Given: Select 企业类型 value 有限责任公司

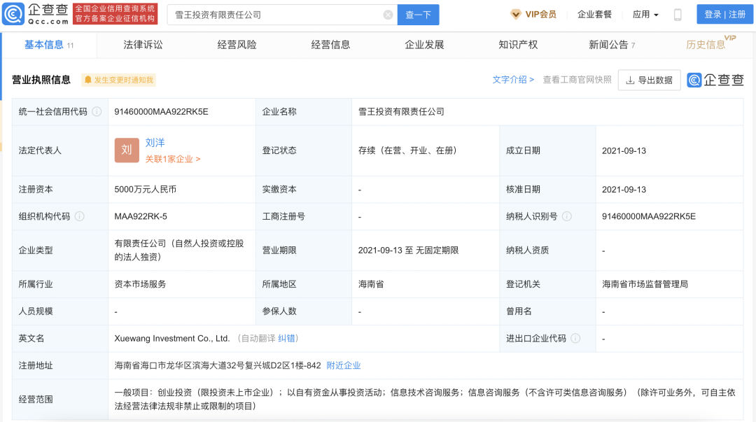Looking at the screenshot, I should pos(179,251).
